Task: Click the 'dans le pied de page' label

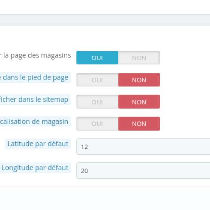Action: pos(35,78)
